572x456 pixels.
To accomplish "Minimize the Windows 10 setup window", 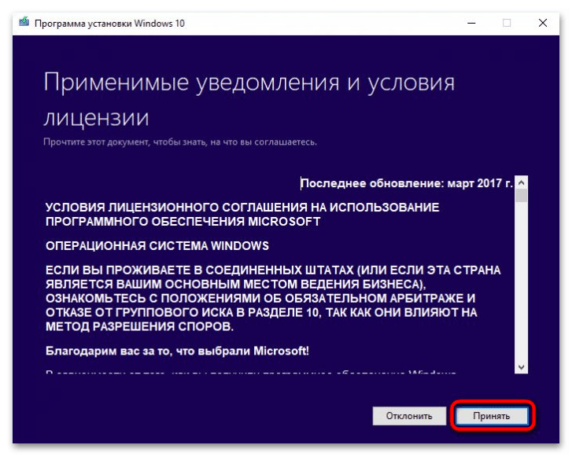I will (471, 23).
